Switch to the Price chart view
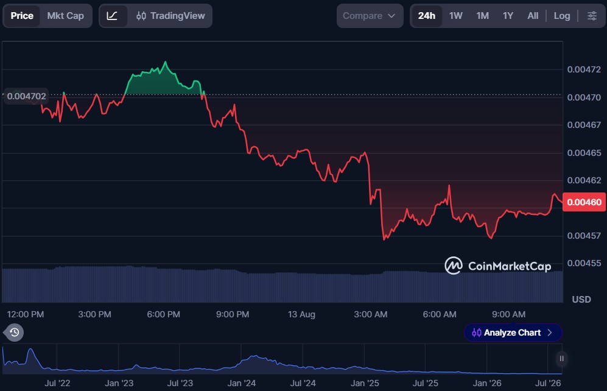This screenshot has height=391, width=607. click(22, 16)
